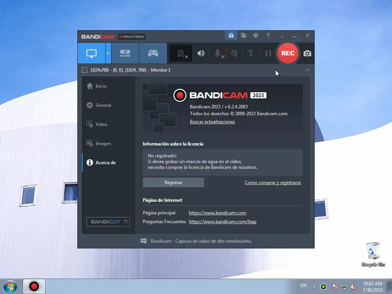The image size is (392, 294).
Task: Select Acerca de tab
Action: pyautogui.click(x=108, y=162)
